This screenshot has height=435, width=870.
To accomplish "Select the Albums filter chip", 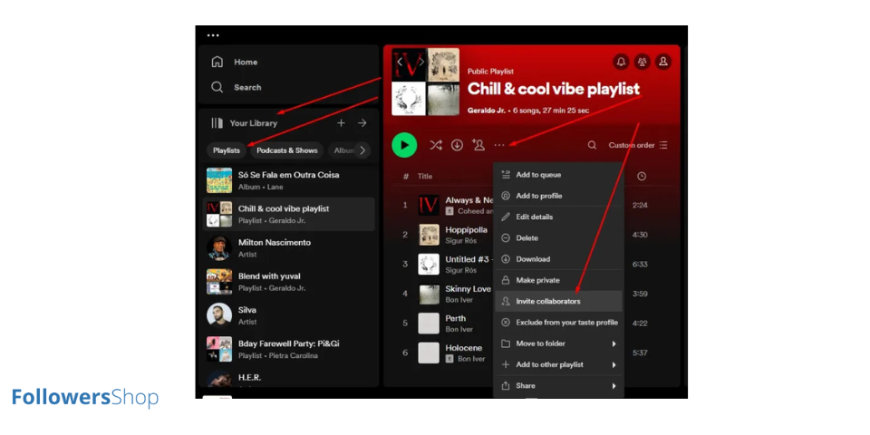I will pos(343,150).
